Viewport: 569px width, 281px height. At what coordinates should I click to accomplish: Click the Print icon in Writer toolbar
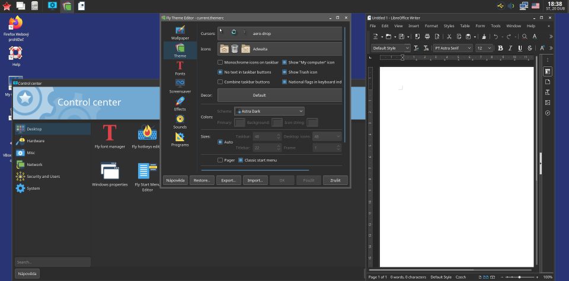[x=427, y=37]
